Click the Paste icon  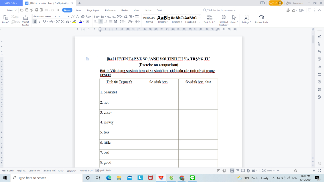coord(5,17)
